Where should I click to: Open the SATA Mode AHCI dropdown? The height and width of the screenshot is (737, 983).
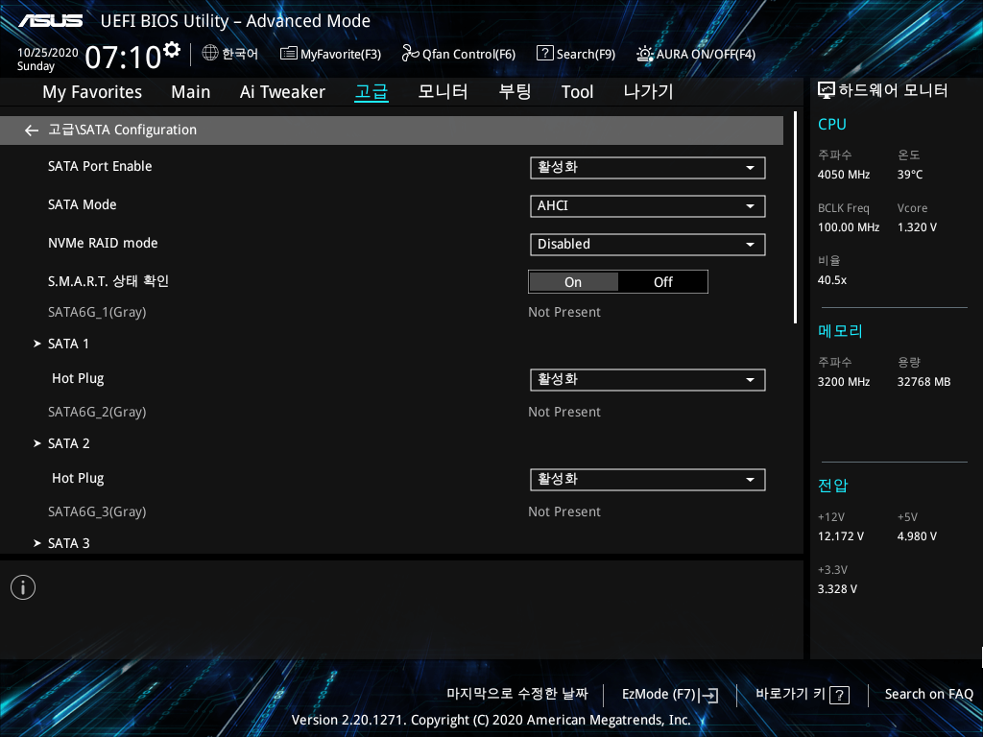click(x=648, y=205)
